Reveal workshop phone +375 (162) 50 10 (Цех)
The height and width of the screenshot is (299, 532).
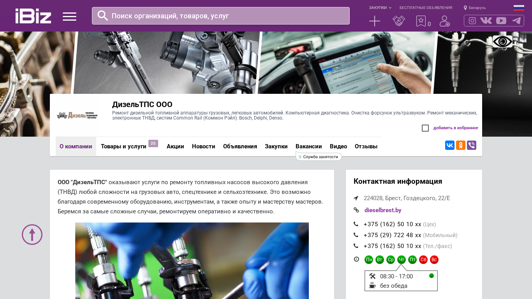pyautogui.click(x=393, y=224)
